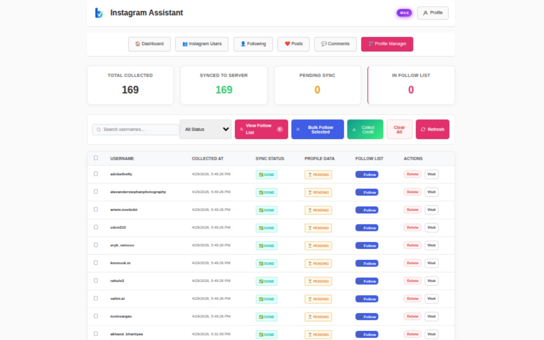Follow the toolsvargas user
This screenshot has width=544, height=340.
click(367, 317)
